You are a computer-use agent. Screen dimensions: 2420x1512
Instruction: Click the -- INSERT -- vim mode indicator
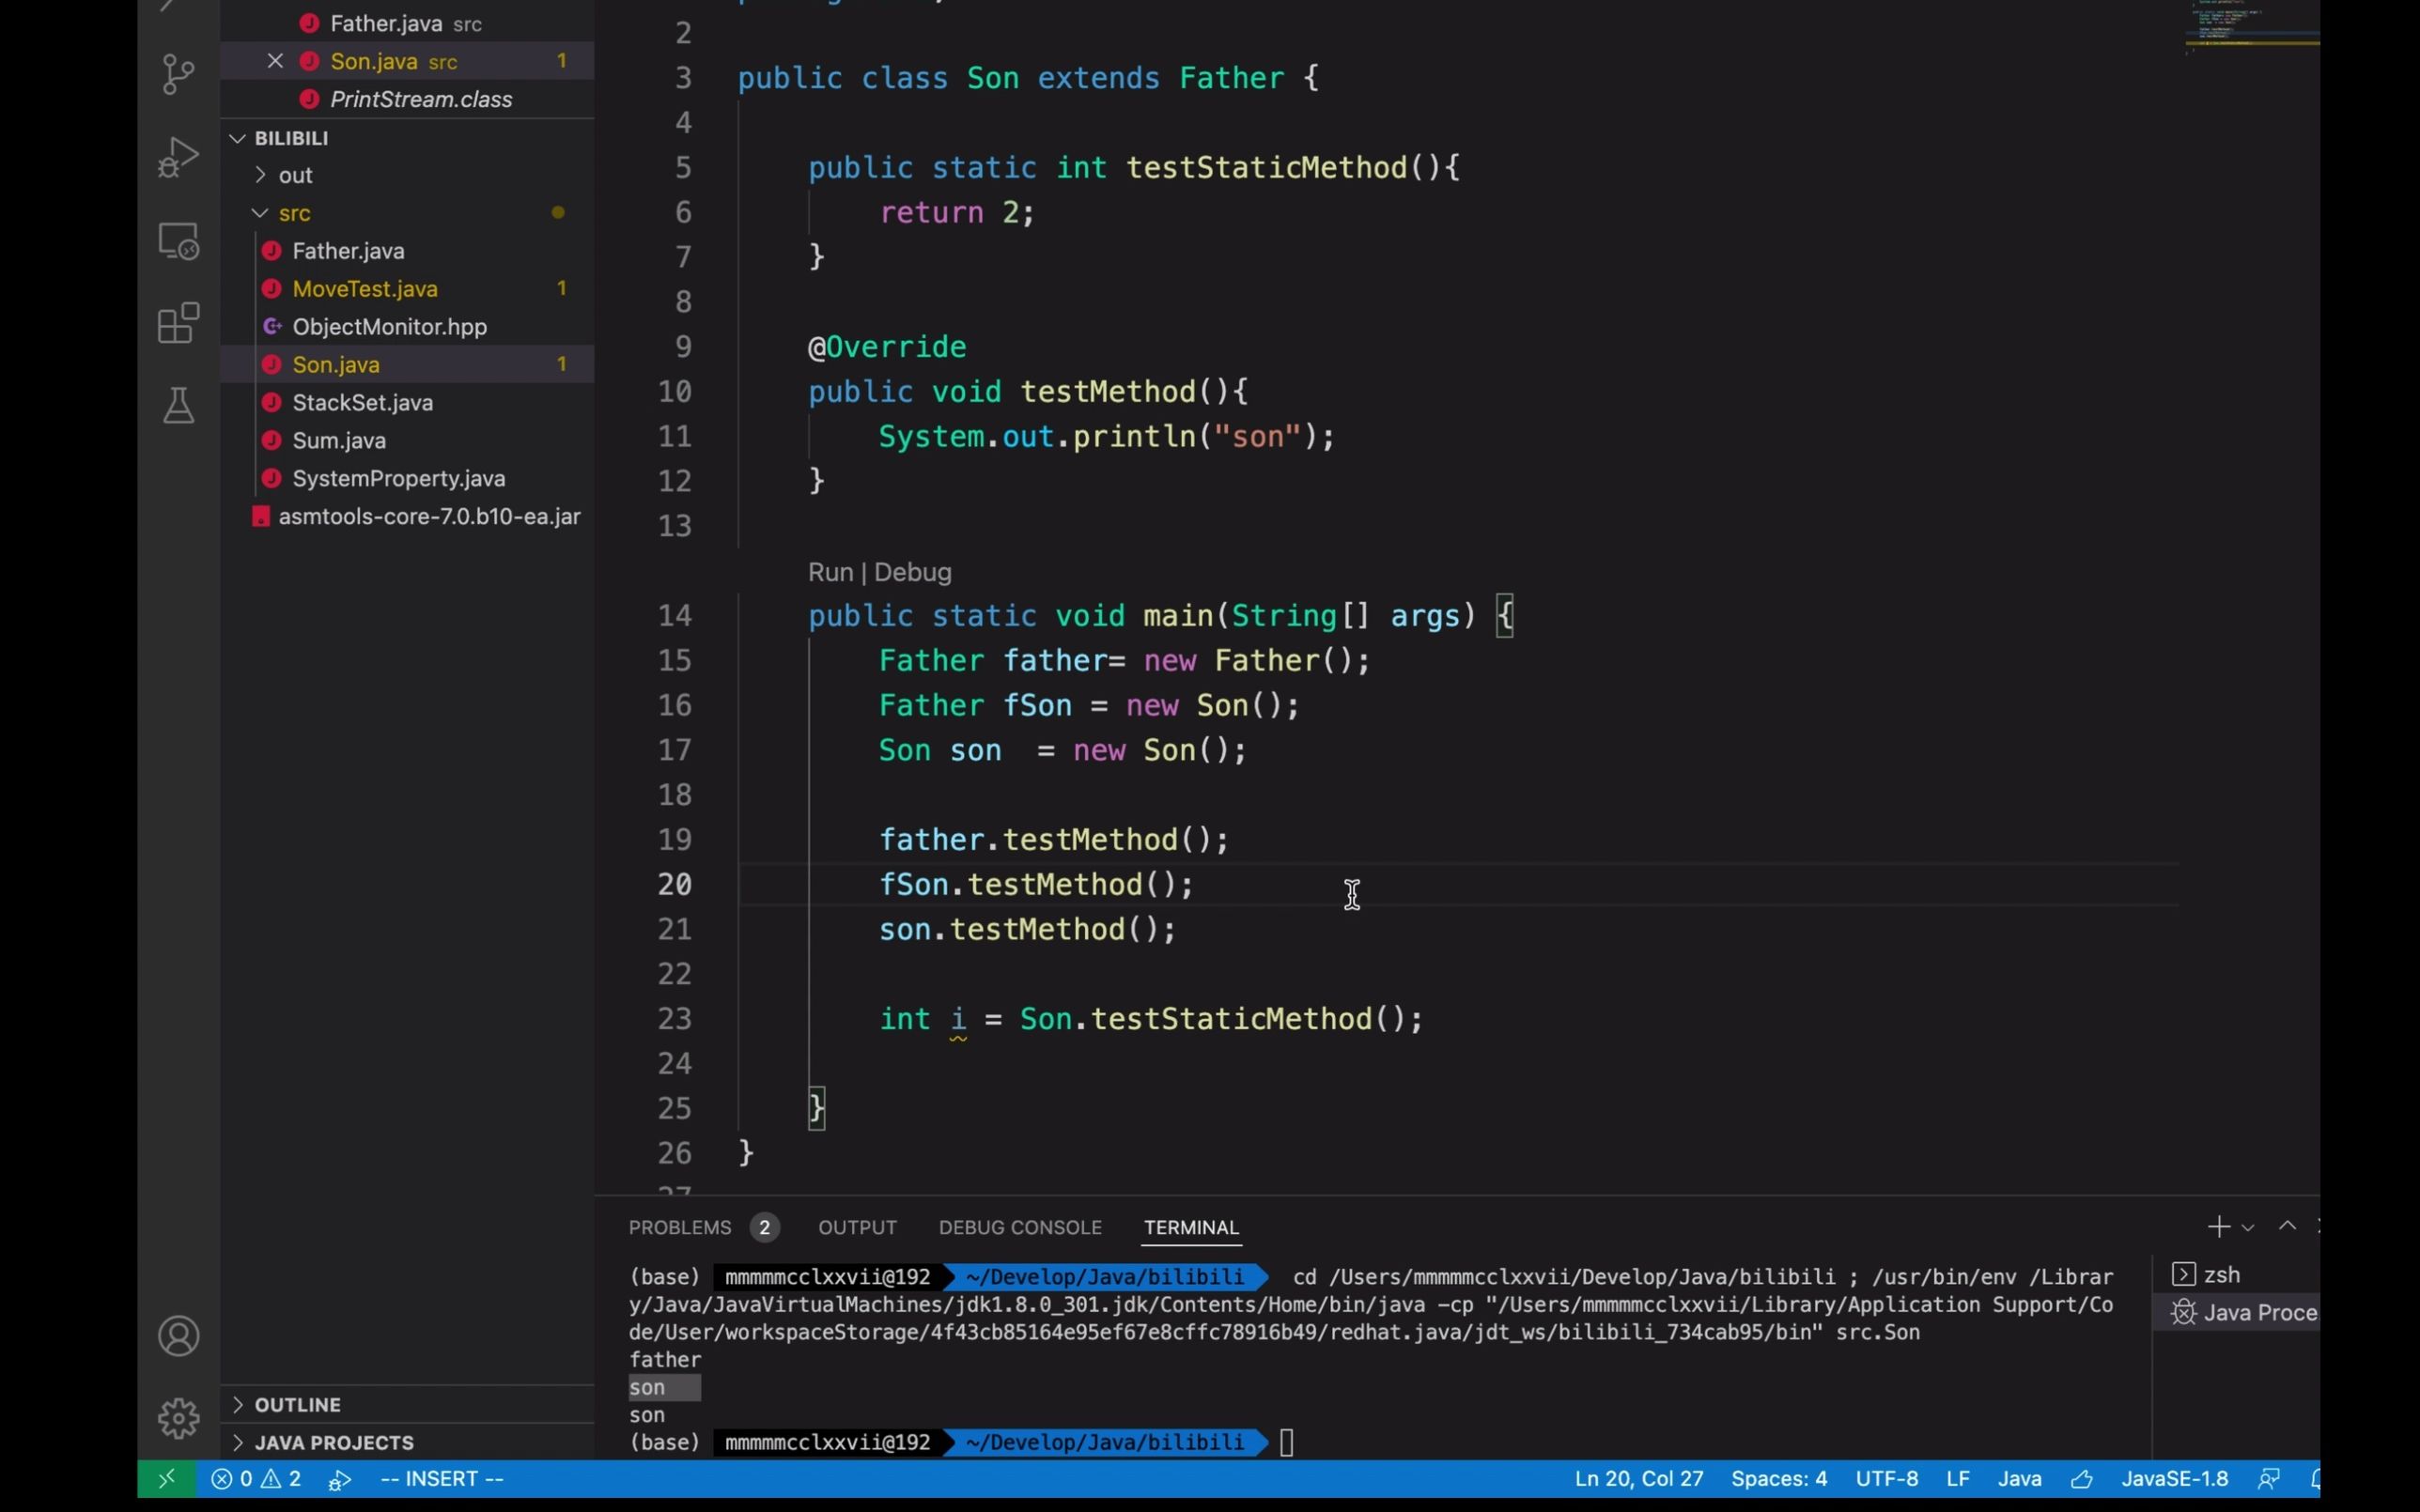tap(442, 1478)
